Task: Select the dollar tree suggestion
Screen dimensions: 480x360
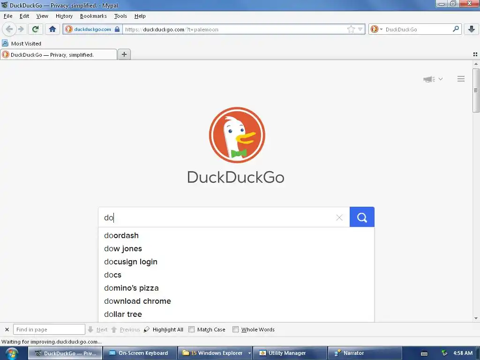Action: coord(236,315)
